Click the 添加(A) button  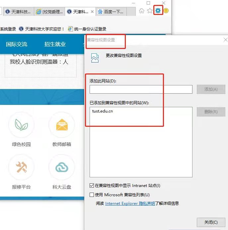click(211, 89)
